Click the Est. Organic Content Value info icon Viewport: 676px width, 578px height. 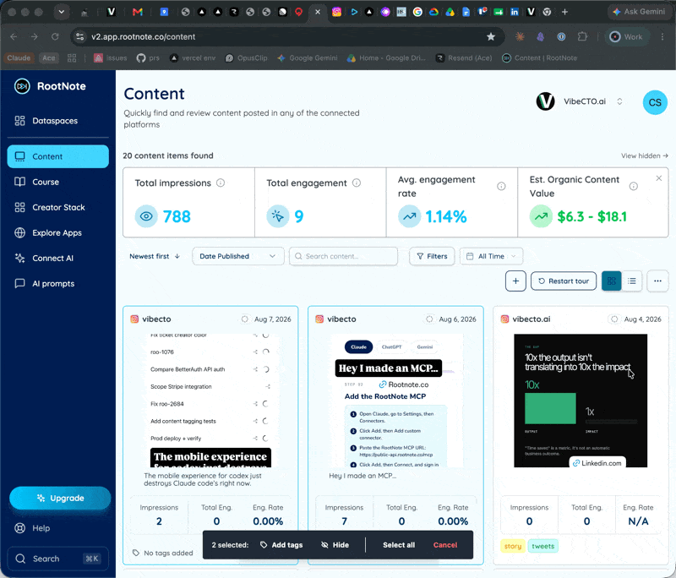[x=633, y=186]
